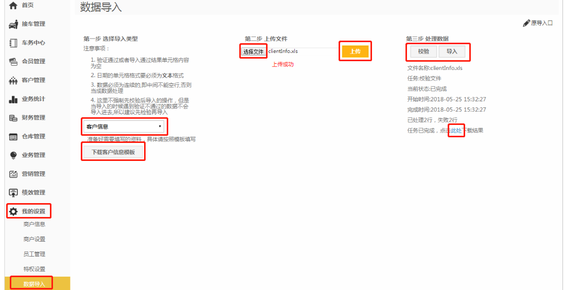The width and height of the screenshot is (566, 290).
Task: Click the gear icon for 我的设置
Action: click(14, 211)
